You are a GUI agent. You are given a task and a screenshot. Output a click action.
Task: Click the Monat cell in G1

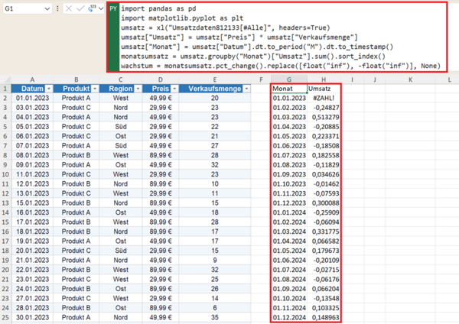pyautogui.click(x=289, y=89)
